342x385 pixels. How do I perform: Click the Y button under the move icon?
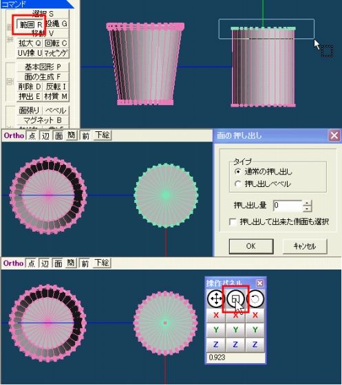pyautogui.click(x=216, y=330)
